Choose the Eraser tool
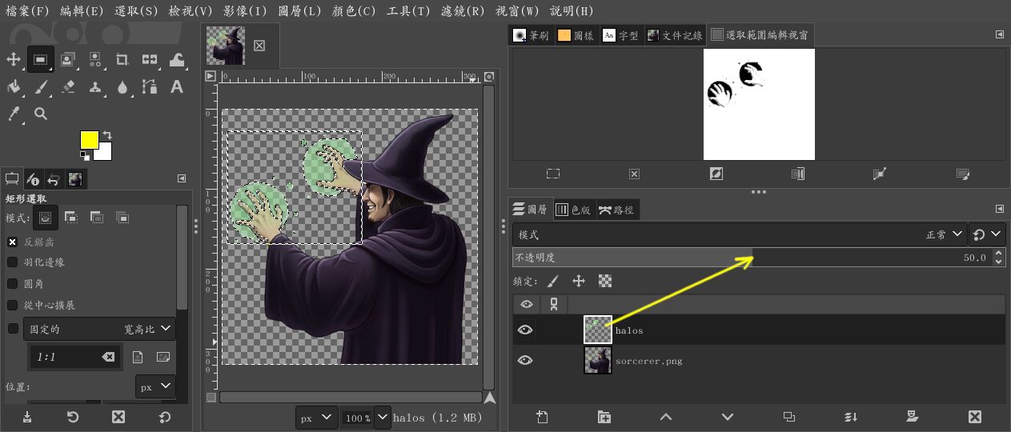1011x432 pixels. [x=68, y=86]
